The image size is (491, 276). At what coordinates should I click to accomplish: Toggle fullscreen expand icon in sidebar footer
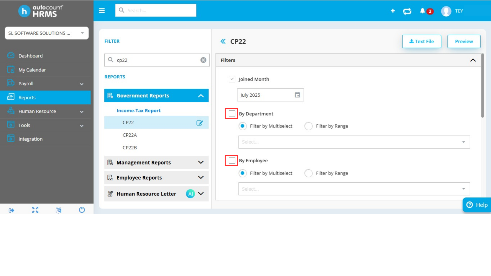[35, 210]
